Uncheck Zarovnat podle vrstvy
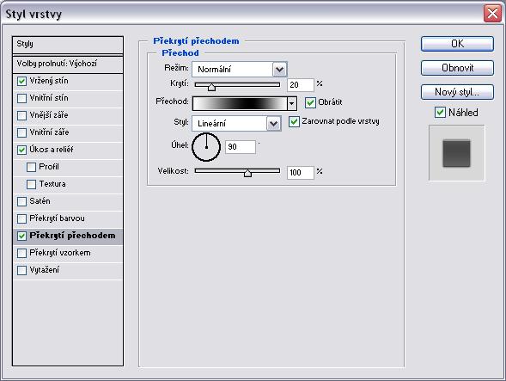Viewport: 506px width, 381px height. click(x=294, y=121)
